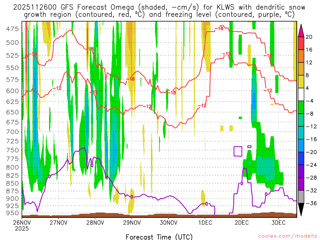Click the closed purple square contour at 750
This screenshot has height=240, width=320.
pos(238,151)
